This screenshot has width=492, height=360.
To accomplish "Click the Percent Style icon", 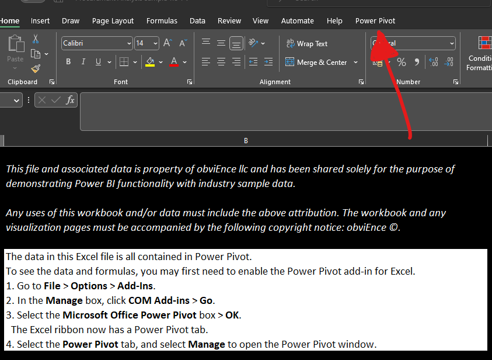I will point(402,62).
